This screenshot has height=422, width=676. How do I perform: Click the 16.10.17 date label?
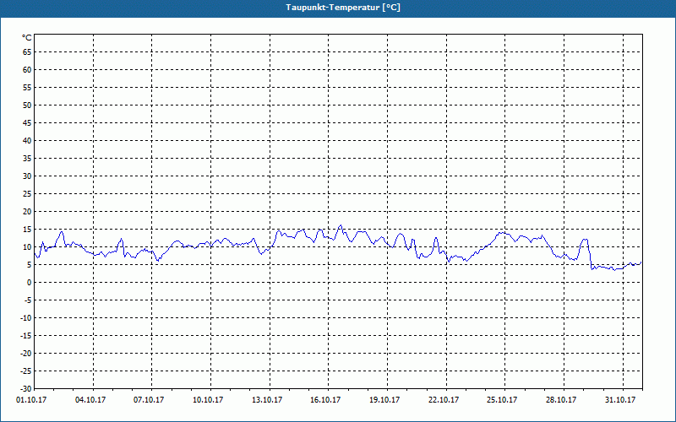coord(325,400)
